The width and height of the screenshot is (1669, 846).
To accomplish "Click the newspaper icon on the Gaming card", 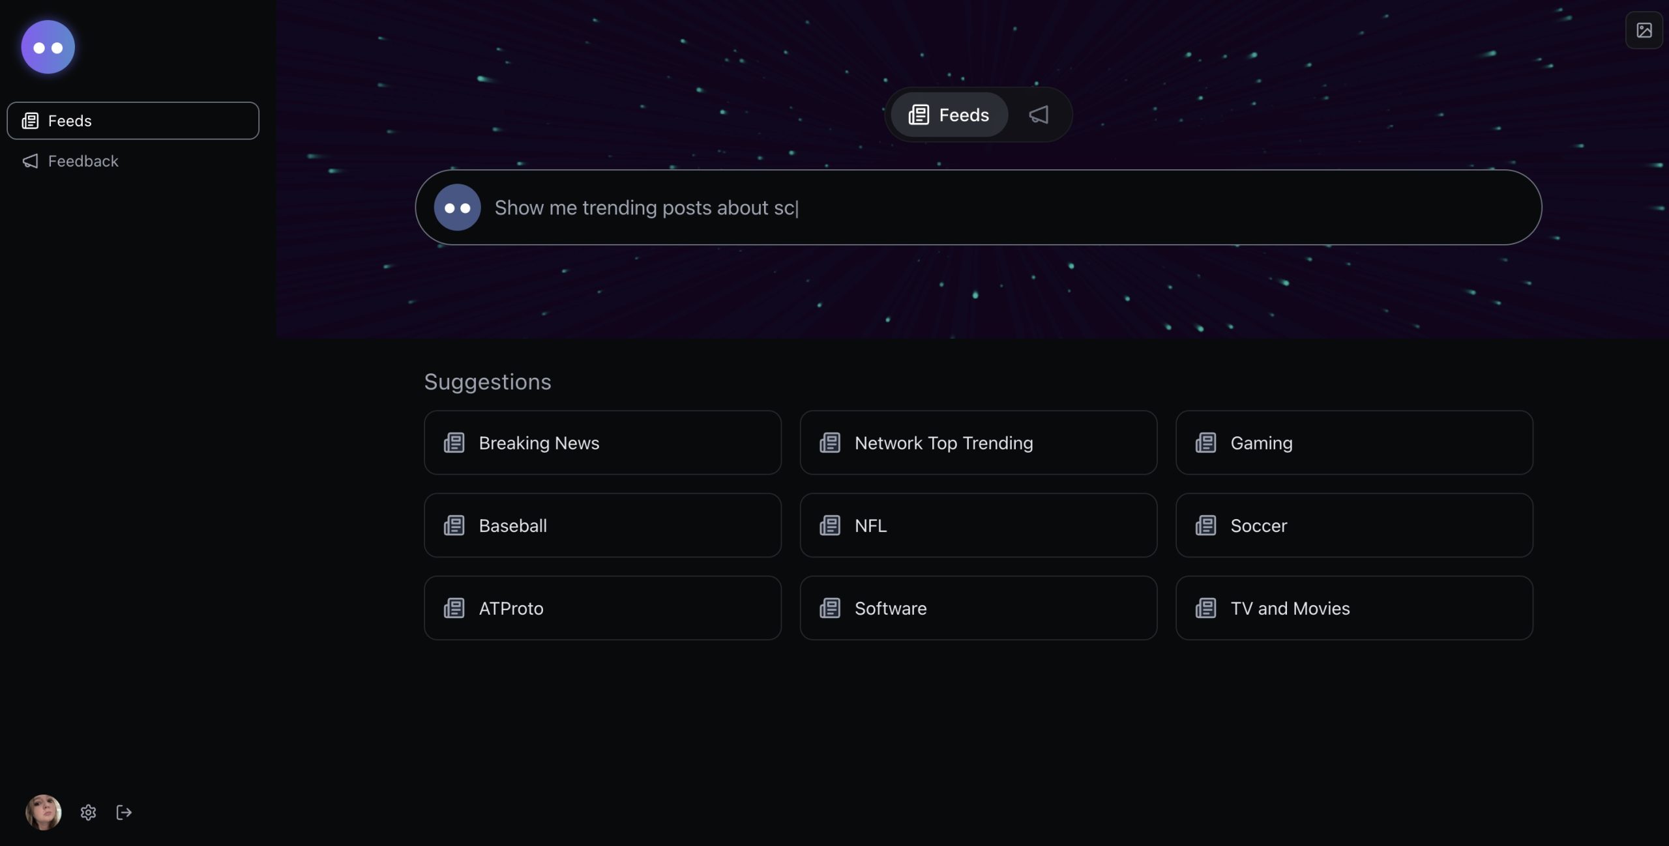I will point(1205,442).
